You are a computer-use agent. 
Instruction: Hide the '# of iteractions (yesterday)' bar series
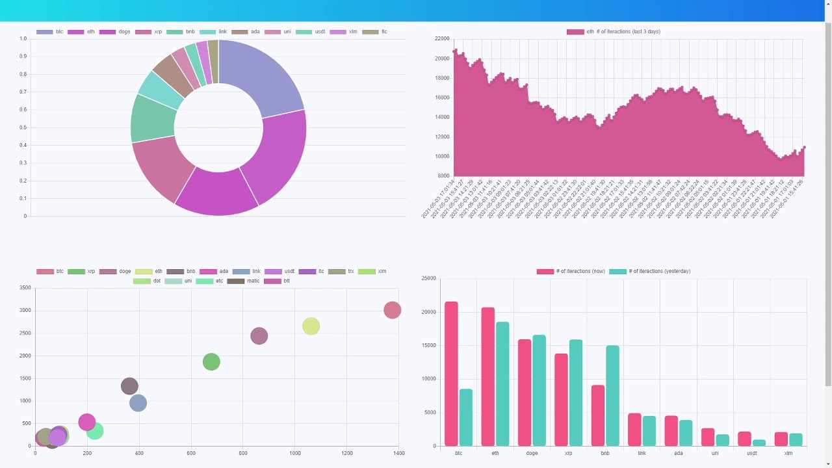tap(650, 271)
